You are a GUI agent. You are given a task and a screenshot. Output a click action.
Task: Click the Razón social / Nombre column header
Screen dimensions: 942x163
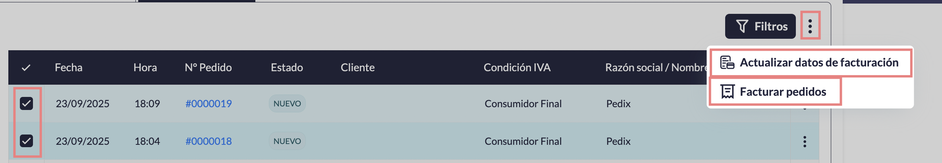655,68
